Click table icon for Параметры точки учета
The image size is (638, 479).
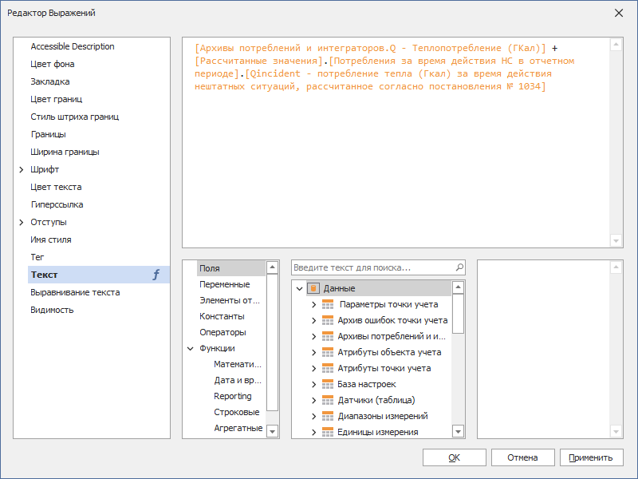coord(328,304)
